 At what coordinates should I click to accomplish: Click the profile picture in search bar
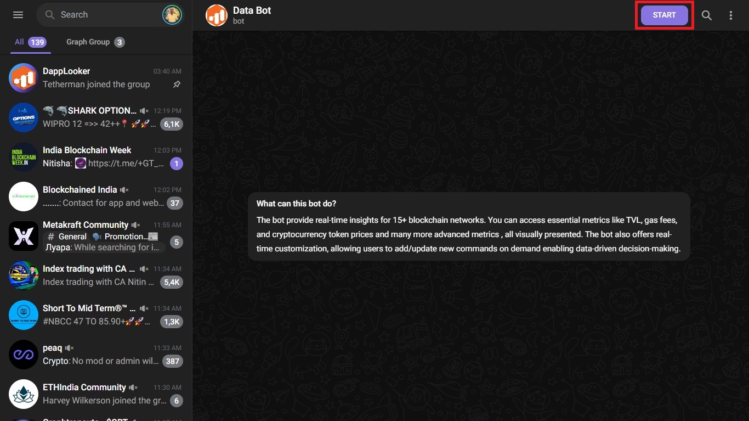[x=172, y=15]
